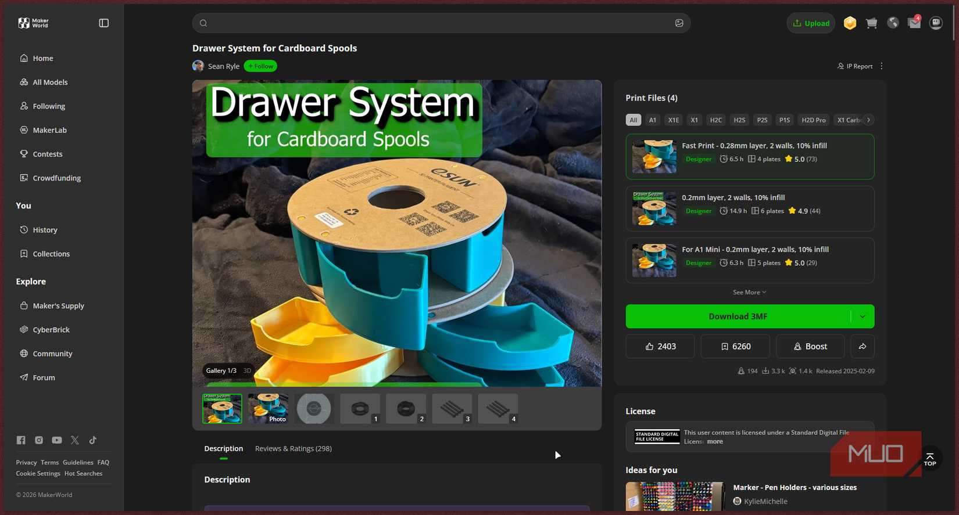Open the IP Report link
This screenshot has height=515, width=959.
pos(855,66)
